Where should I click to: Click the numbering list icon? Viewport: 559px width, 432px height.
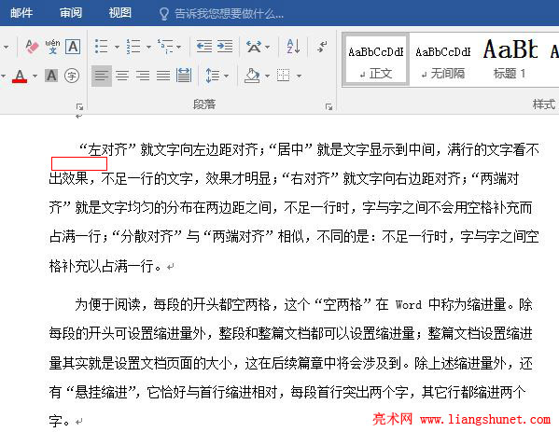(x=133, y=47)
